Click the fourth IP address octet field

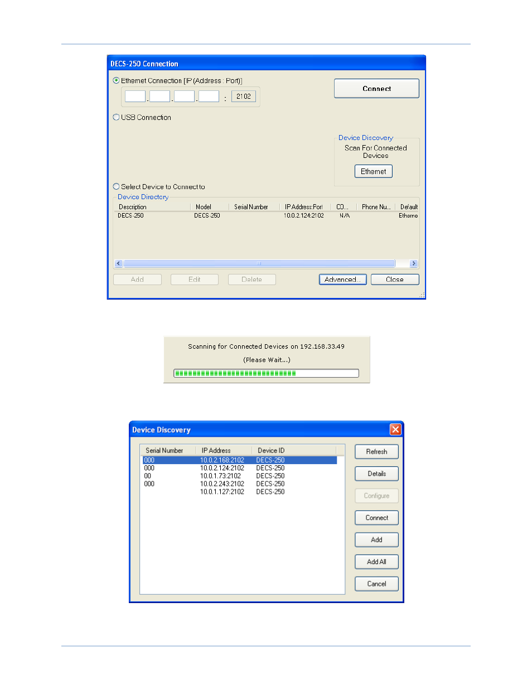[209, 97]
